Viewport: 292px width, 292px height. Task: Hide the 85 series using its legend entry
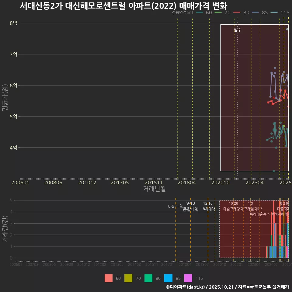pyautogui.click(x=255, y=13)
